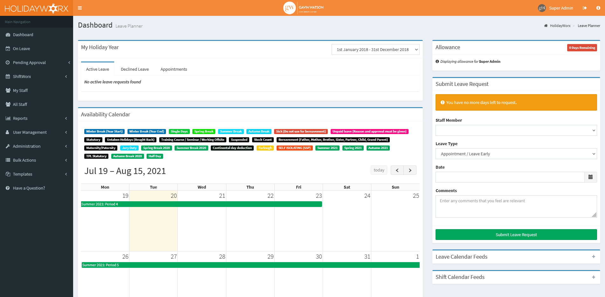The width and height of the screenshot is (605, 297).
Task: Open Summer 2021: Period 4 event
Action: pyautogui.click(x=202, y=204)
